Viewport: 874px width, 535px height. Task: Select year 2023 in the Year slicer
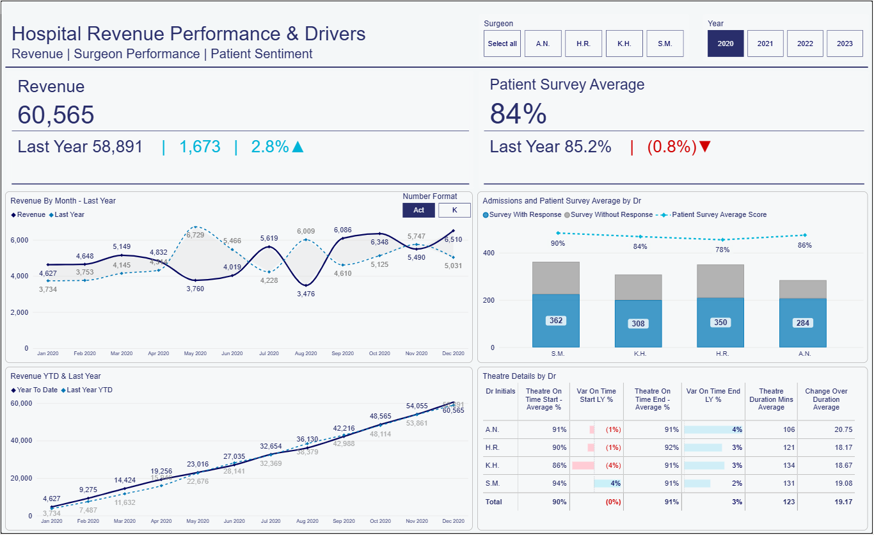coord(845,44)
